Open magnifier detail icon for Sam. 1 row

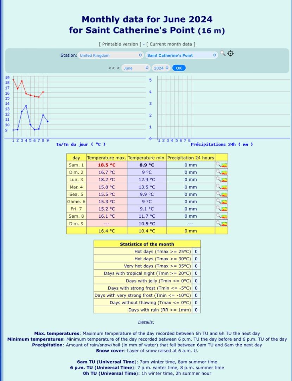[x=218, y=164]
